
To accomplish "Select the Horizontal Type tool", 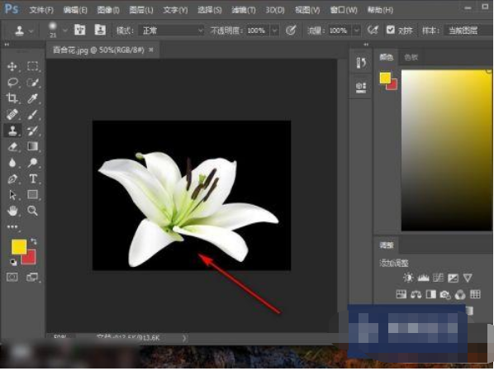I will click(x=32, y=178).
